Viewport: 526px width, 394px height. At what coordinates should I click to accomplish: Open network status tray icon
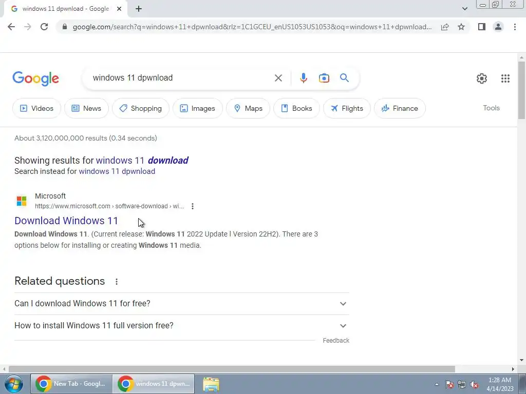[x=462, y=384]
